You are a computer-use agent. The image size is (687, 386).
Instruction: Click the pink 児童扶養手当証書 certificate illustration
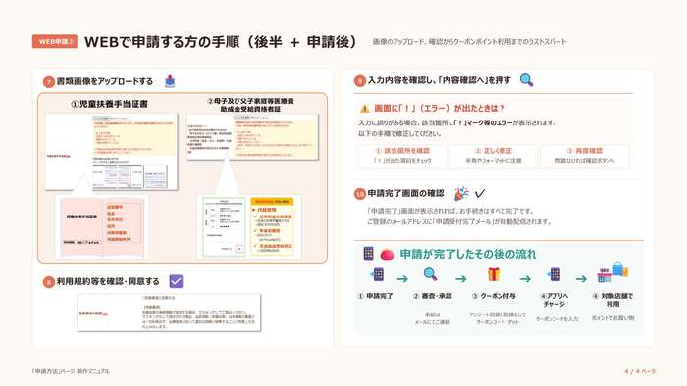[x=102, y=227]
